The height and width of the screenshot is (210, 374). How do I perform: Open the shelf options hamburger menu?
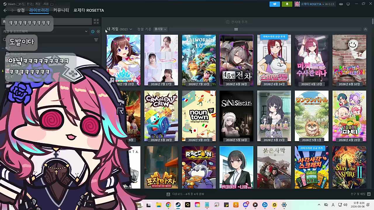(236, 29)
